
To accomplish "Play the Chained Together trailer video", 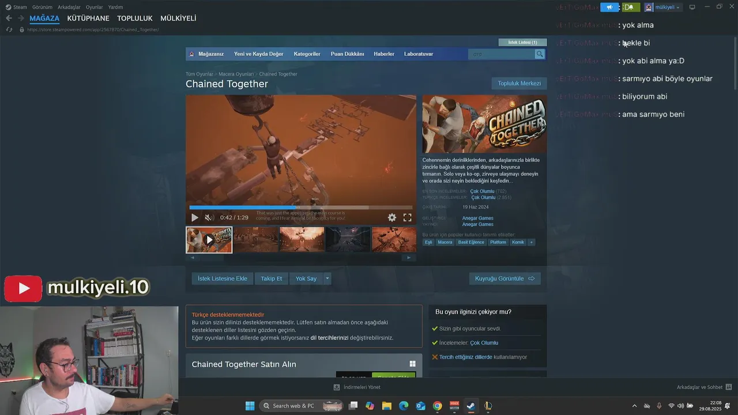I will [194, 217].
